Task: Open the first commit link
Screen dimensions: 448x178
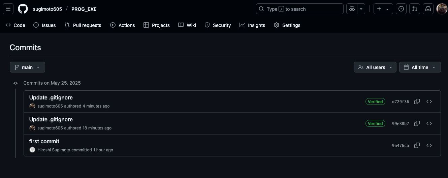Action: (44, 141)
